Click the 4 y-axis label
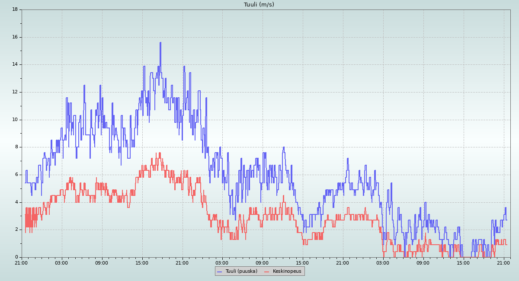The image size is (519, 281). 16,202
